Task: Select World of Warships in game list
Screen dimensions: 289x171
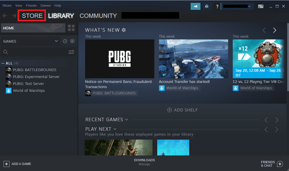Action: 29,91
